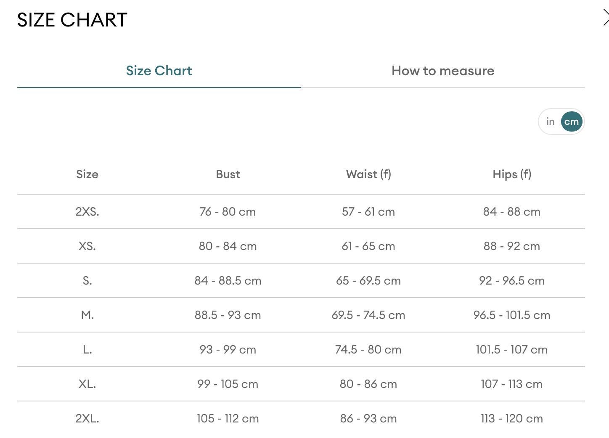This screenshot has height=438, width=609.
Task: Click the Hips (f) column header
Action: (x=512, y=174)
